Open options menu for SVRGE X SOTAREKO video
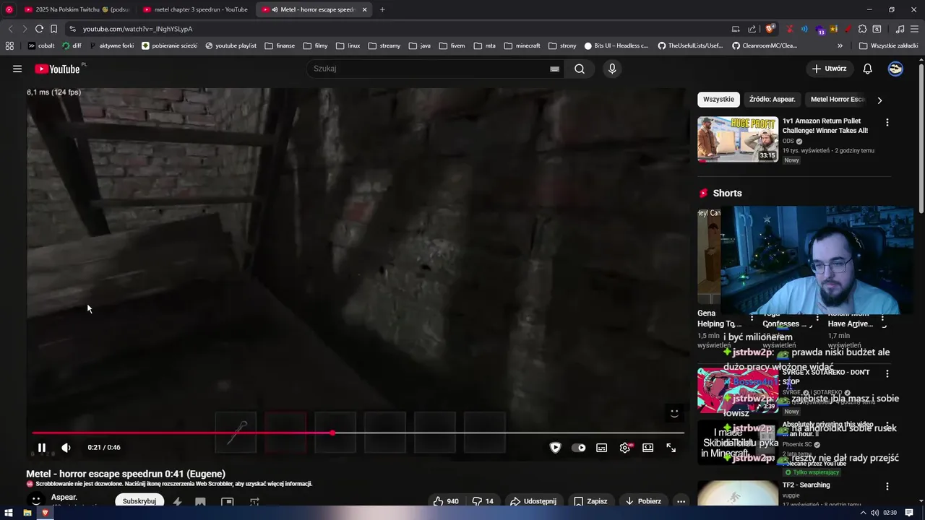This screenshot has height=520, width=925. click(x=887, y=374)
